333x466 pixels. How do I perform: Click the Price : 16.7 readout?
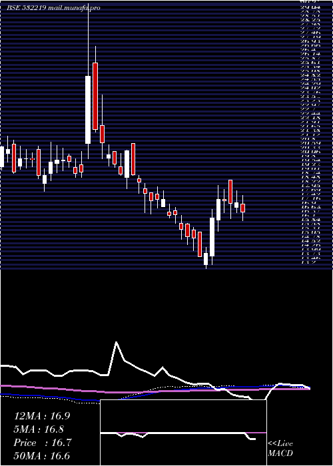tap(42, 443)
